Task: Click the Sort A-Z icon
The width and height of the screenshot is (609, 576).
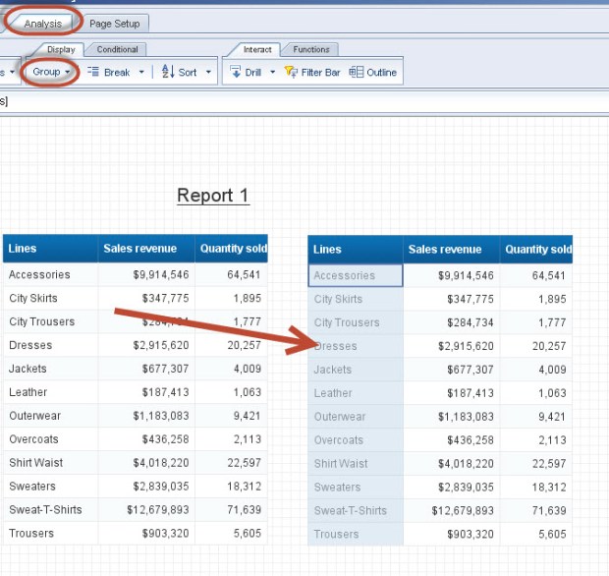Action: click(x=168, y=72)
